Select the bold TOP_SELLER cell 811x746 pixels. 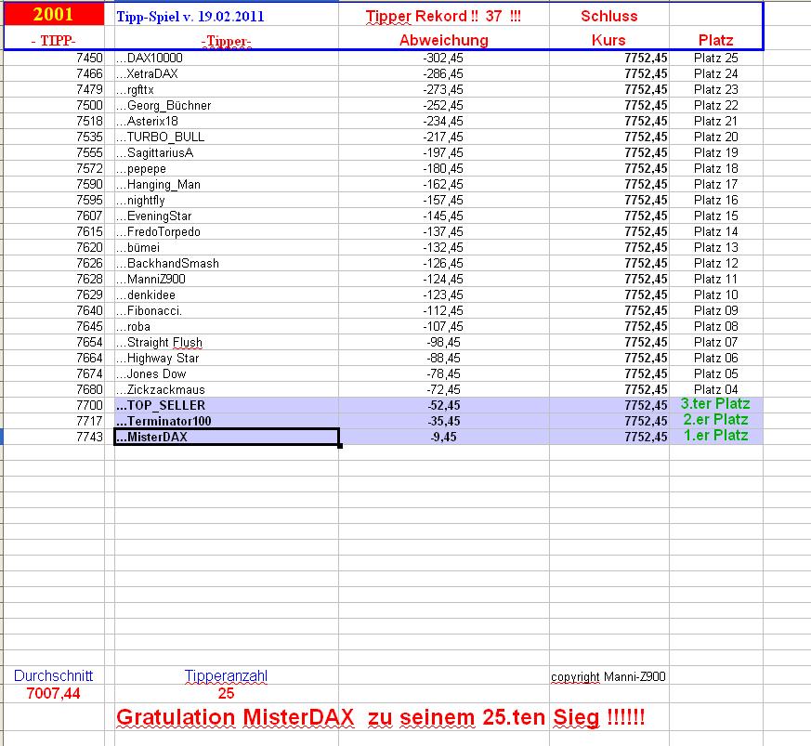[226, 405]
